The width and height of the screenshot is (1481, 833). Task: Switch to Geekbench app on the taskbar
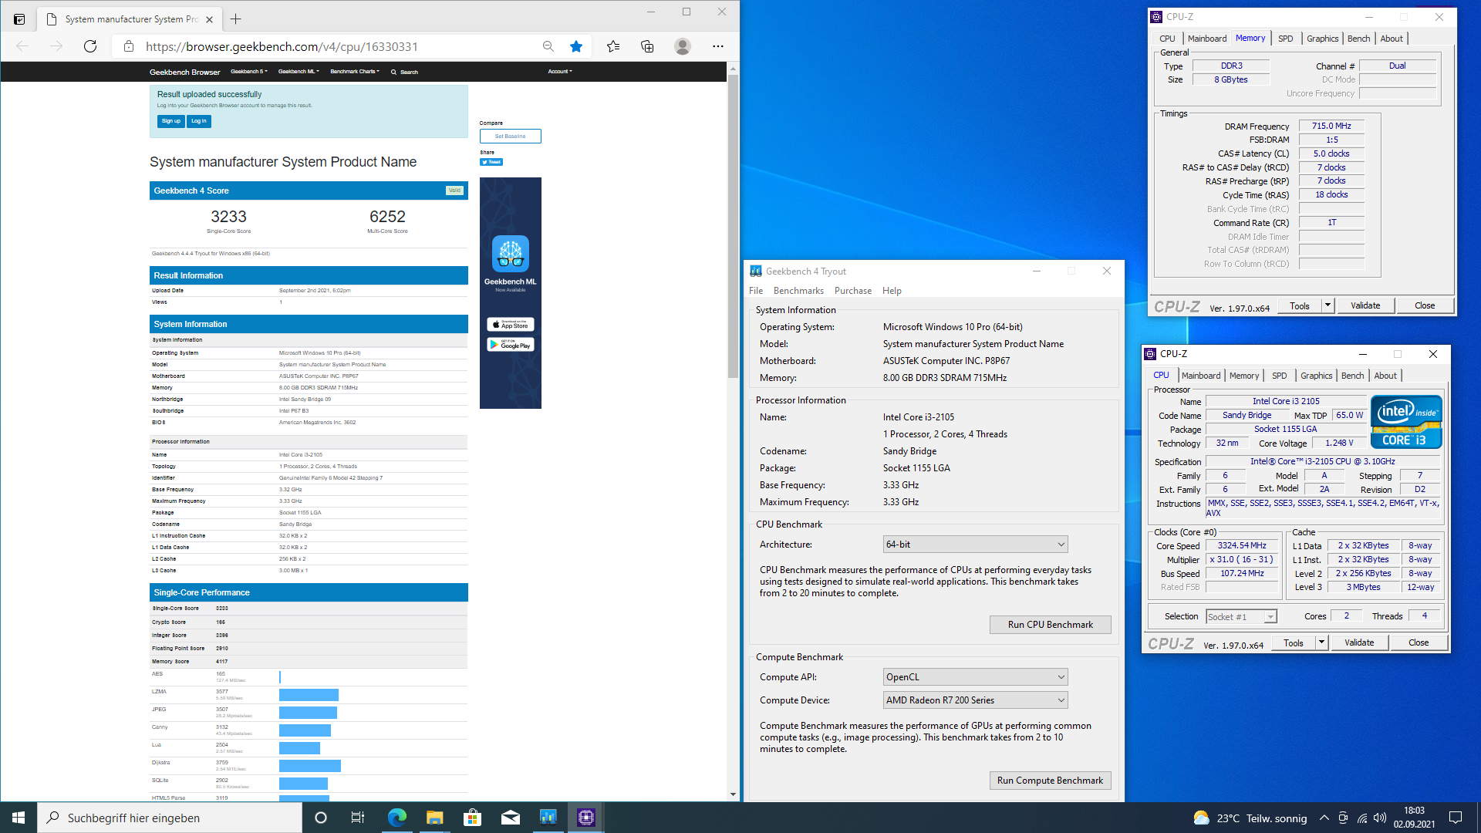pos(548,818)
